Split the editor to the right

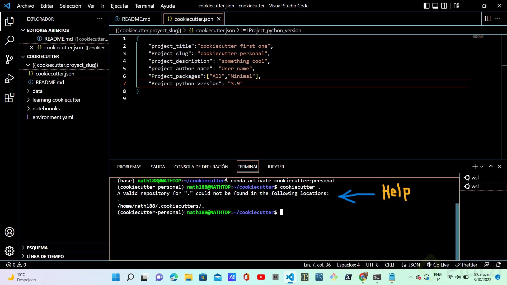[487, 19]
